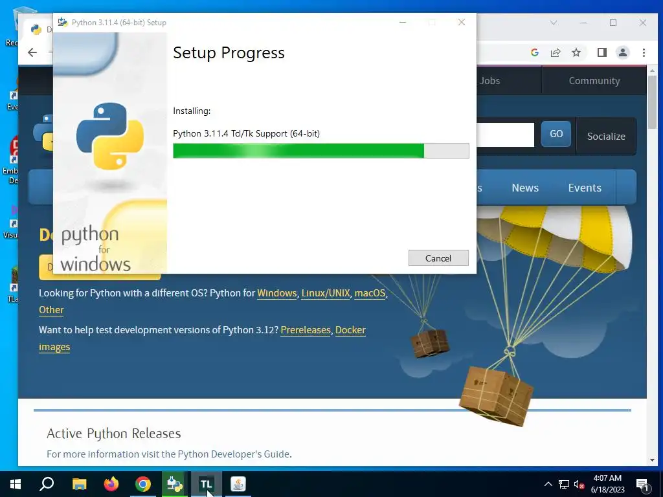
Task: Click scrollbar down arrow in Chrome
Action: (x=652, y=460)
